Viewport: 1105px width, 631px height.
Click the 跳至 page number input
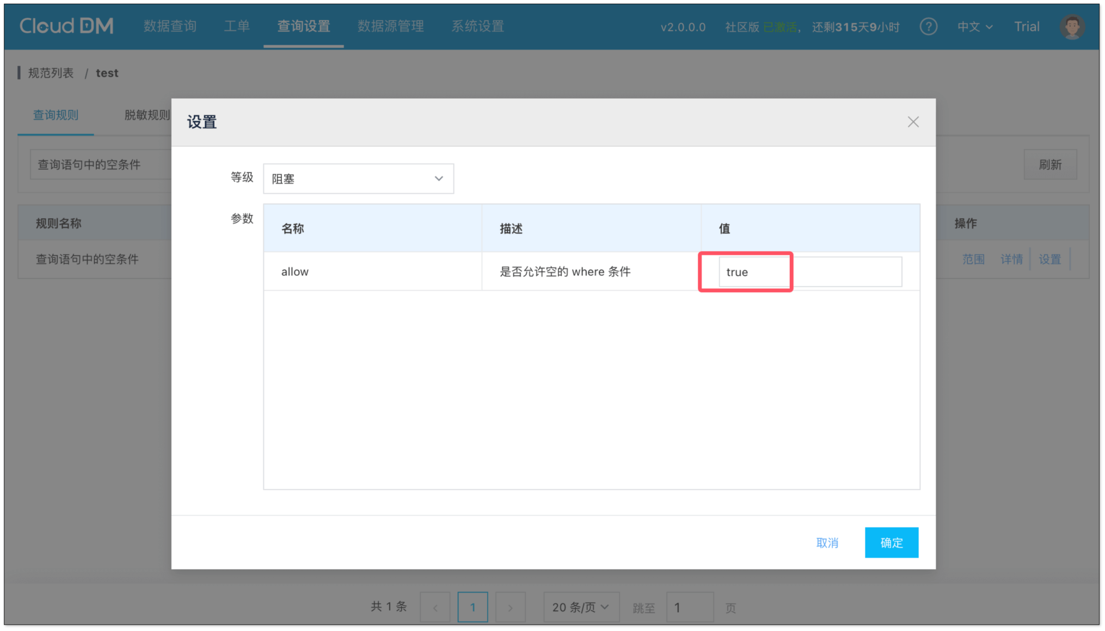tap(689, 608)
